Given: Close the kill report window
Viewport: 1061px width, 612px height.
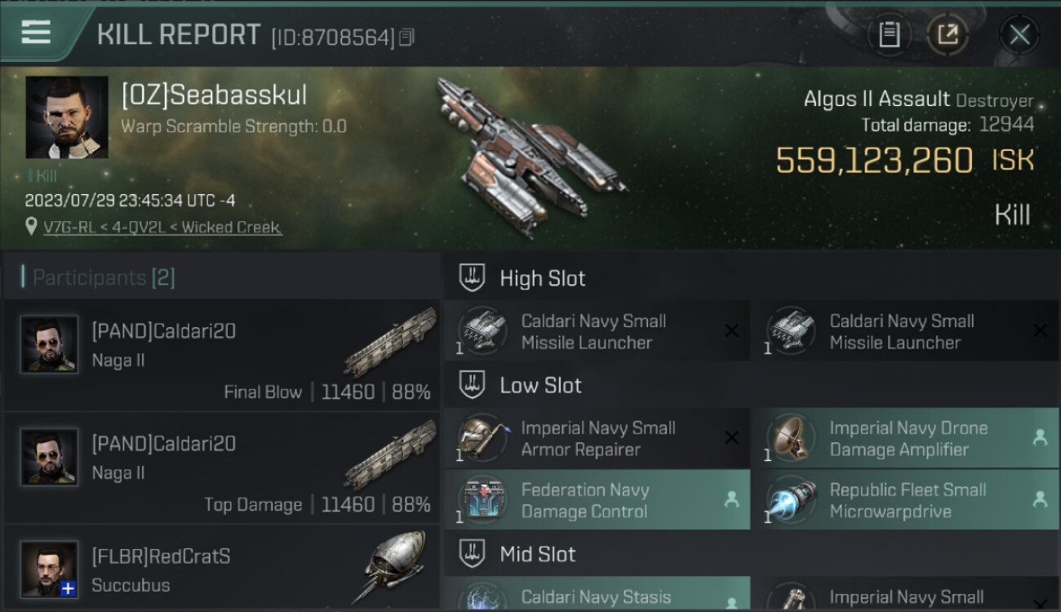Looking at the screenshot, I should pyautogui.click(x=1019, y=35).
